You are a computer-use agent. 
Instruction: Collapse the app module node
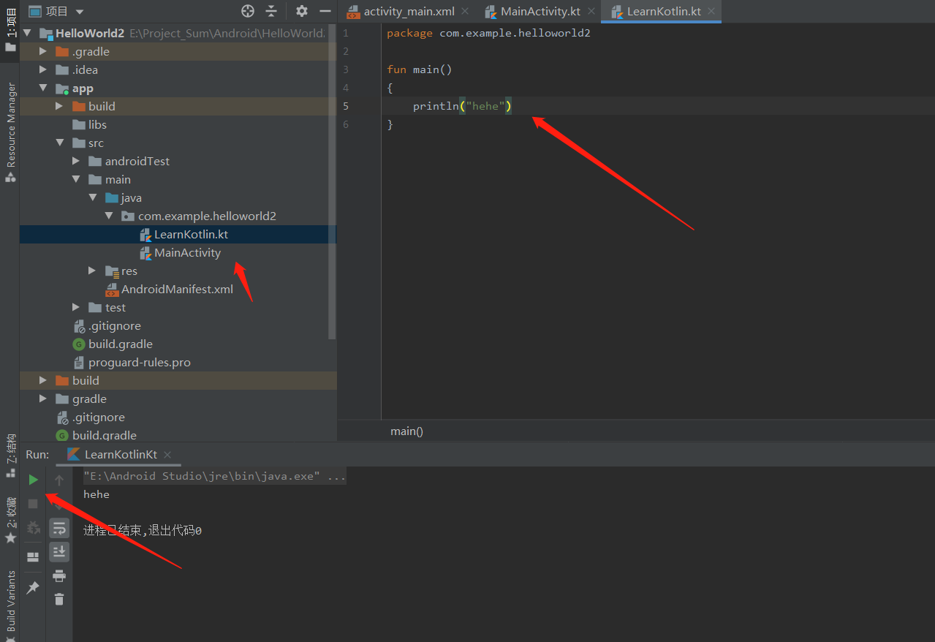pyautogui.click(x=43, y=88)
